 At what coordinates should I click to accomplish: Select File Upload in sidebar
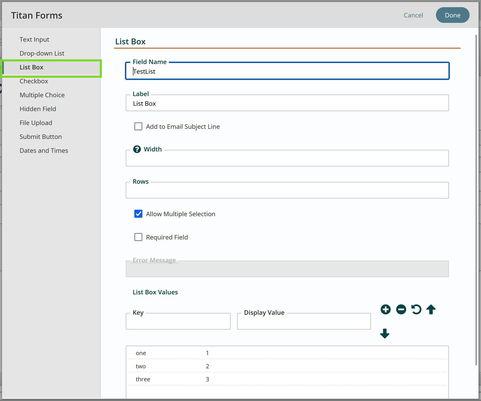click(36, 123)
